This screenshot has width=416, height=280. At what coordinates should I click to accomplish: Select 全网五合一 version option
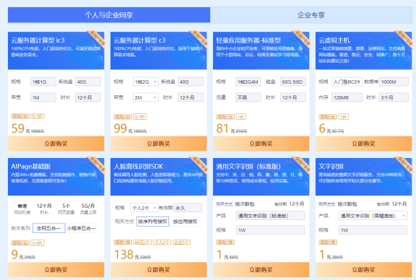pyautogui.click(x=49, y=228)
